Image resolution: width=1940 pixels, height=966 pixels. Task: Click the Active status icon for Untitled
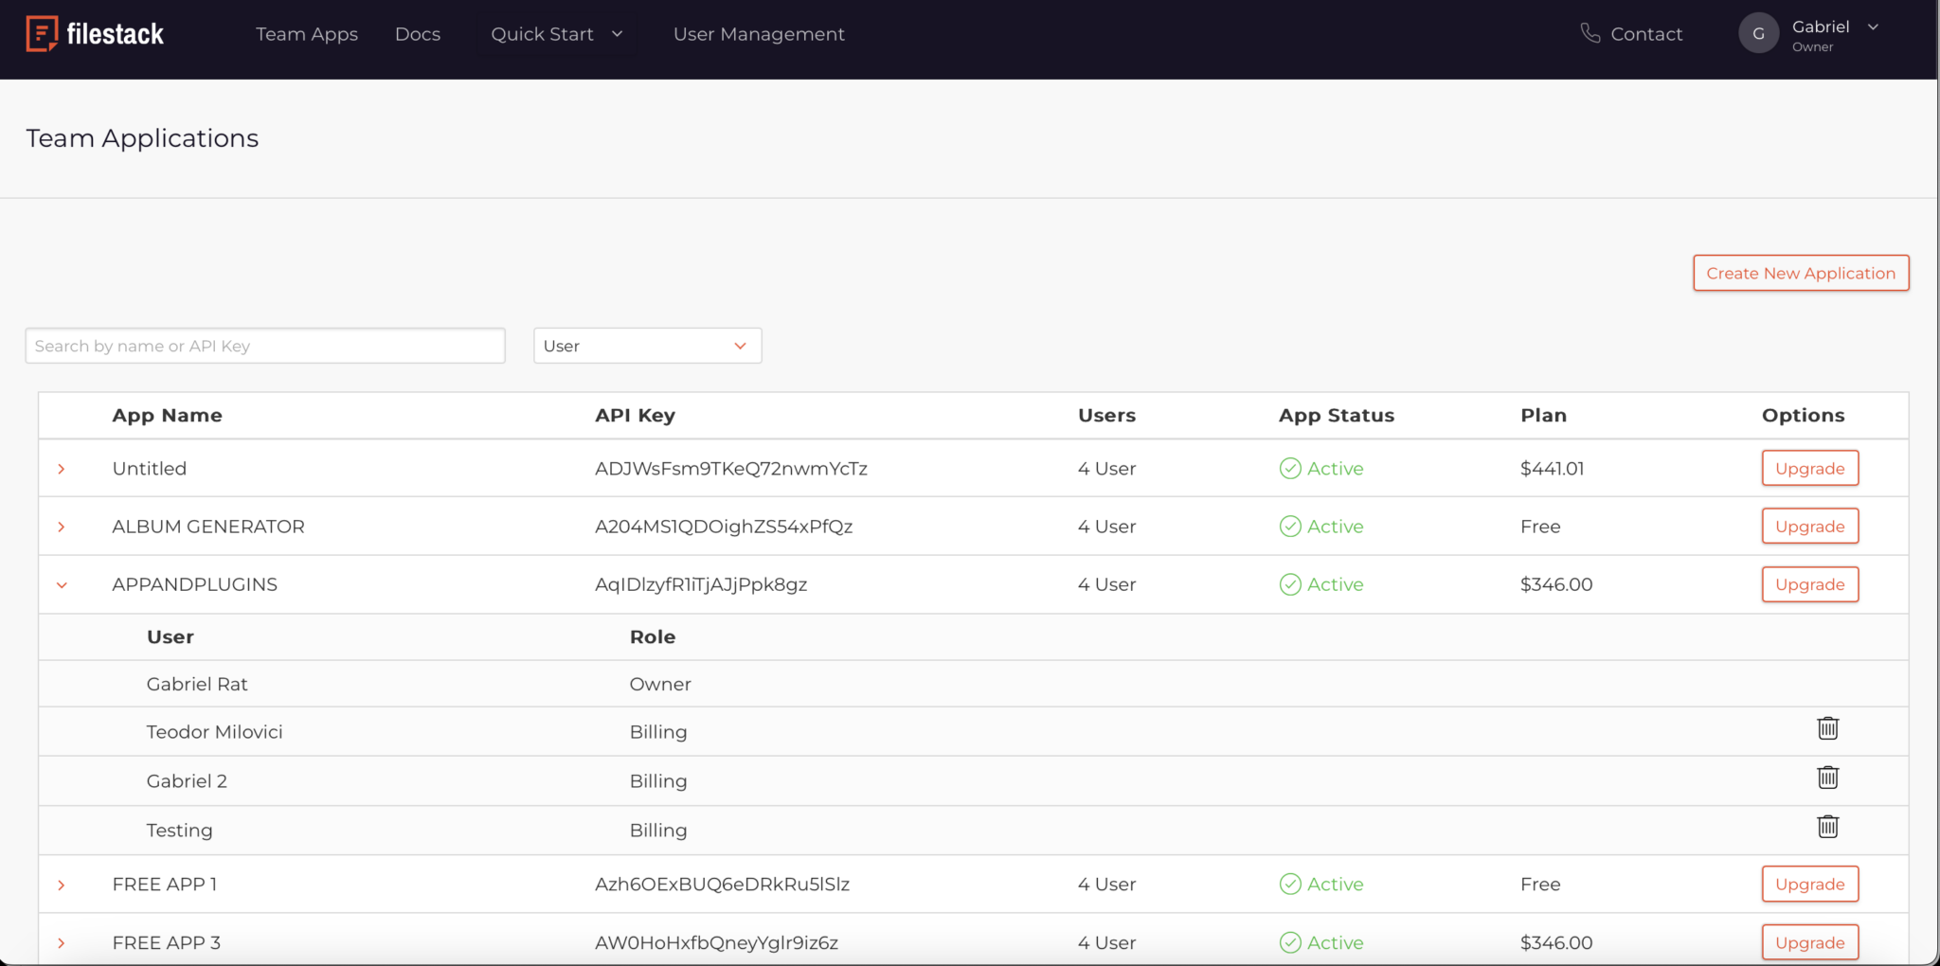point(1290,468)
